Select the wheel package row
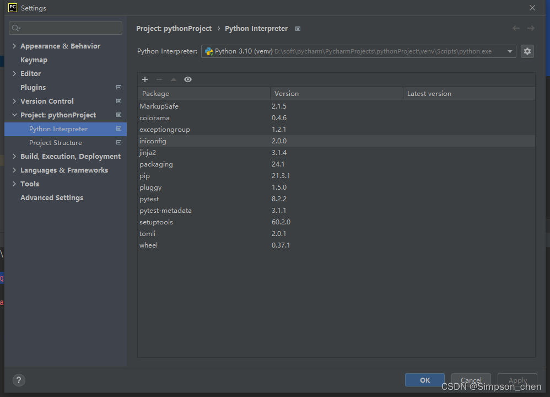Image resolution: width=550 pixels, height=397 pixels. [336, 245]
